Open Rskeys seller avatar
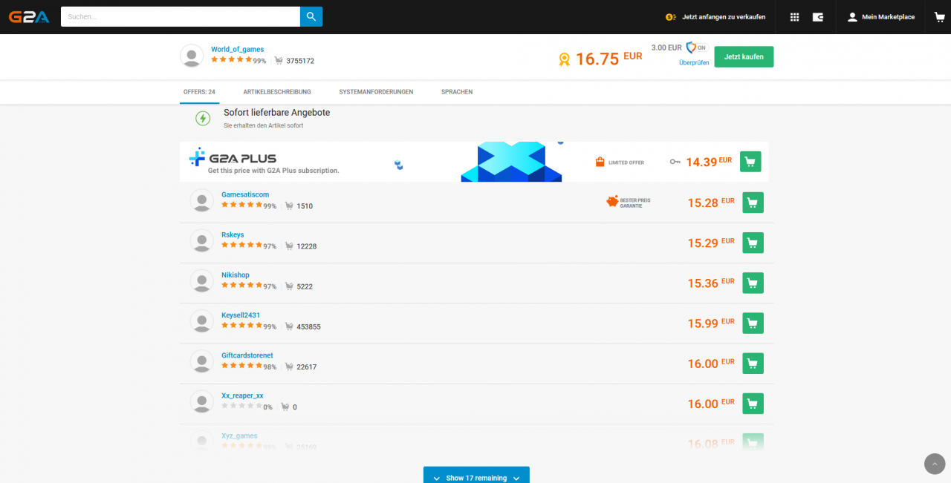The width and height of the screenshot is (951, 483). 201,240
